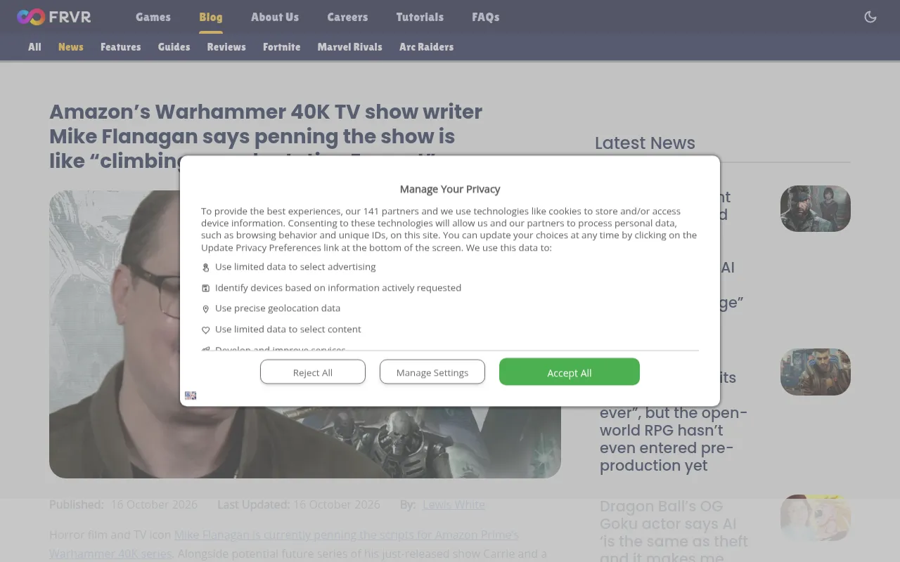900x562 pixels.
Task: Go to About Us page
Action: point(275,17)
